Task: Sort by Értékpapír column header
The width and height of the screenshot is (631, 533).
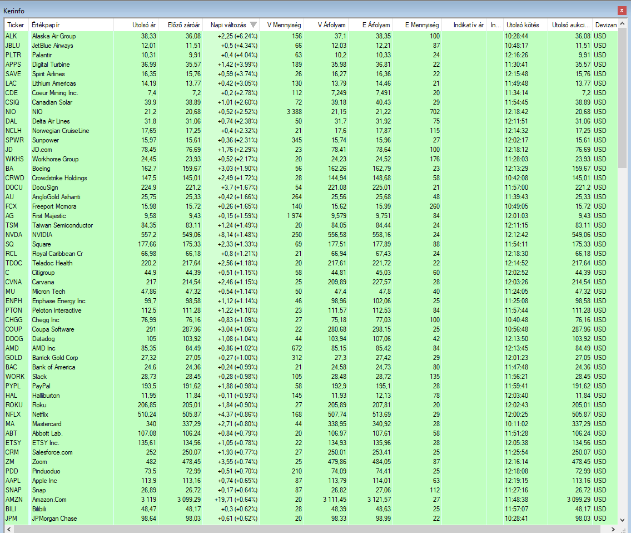Action: click(x=71, y=25)
